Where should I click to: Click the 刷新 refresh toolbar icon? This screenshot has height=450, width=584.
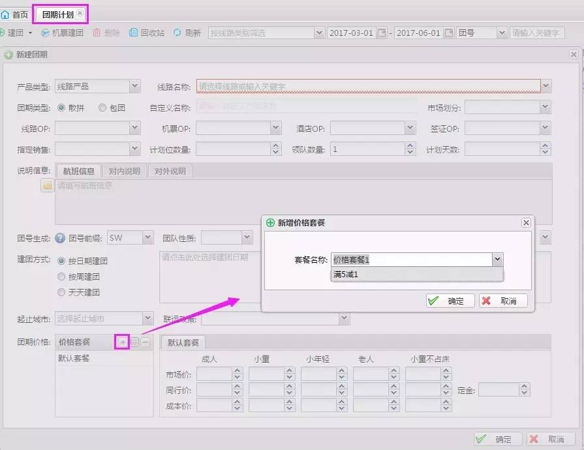pyautogui.click(x=177, y=33)
